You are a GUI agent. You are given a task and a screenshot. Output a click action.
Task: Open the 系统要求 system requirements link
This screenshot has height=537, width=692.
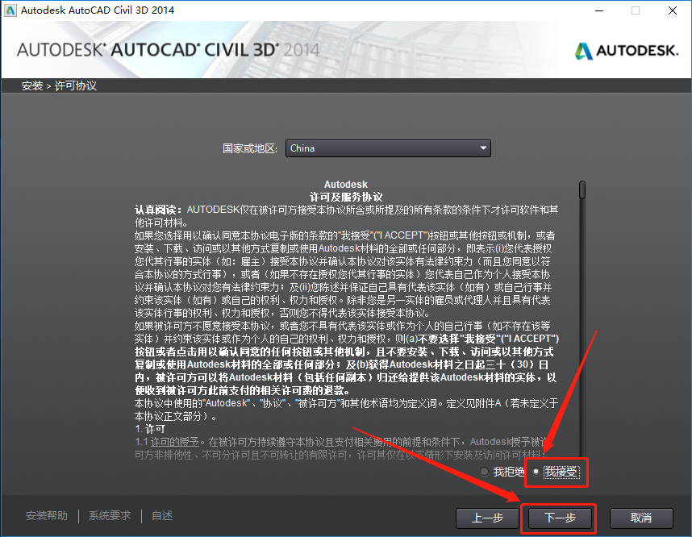pyautogui.click(x=110, y=515)
